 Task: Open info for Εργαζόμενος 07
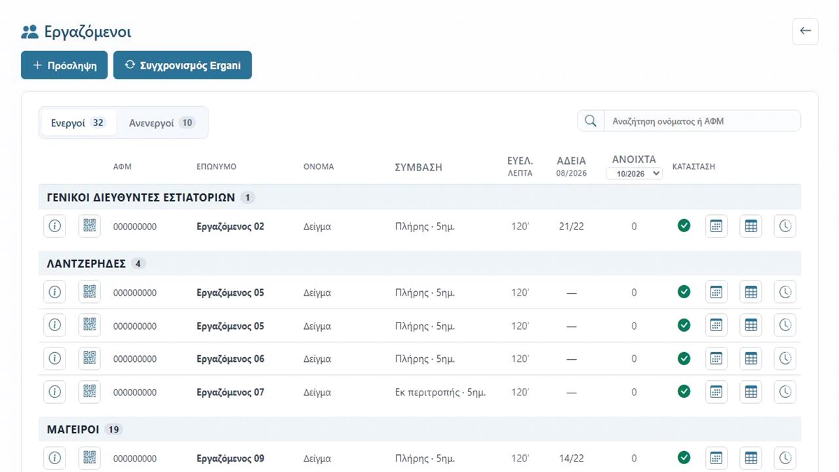(55, 392)
